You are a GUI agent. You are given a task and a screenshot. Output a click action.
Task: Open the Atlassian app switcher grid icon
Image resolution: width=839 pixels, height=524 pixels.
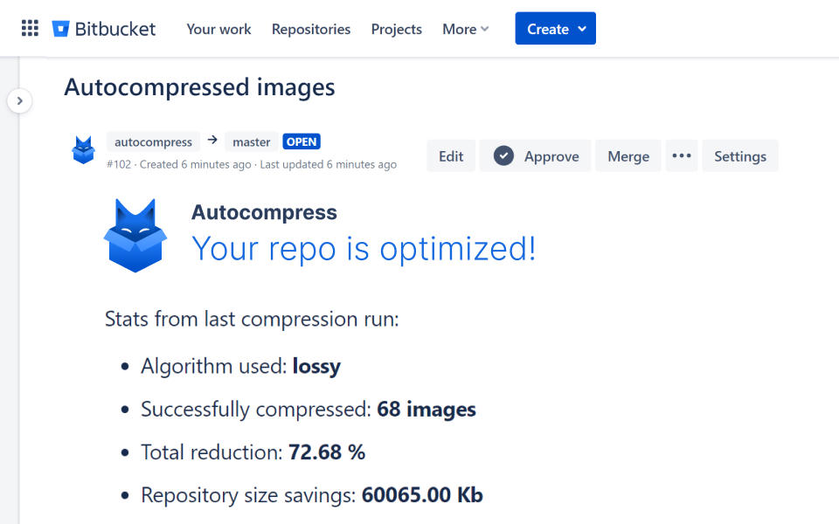pos(30,27)
